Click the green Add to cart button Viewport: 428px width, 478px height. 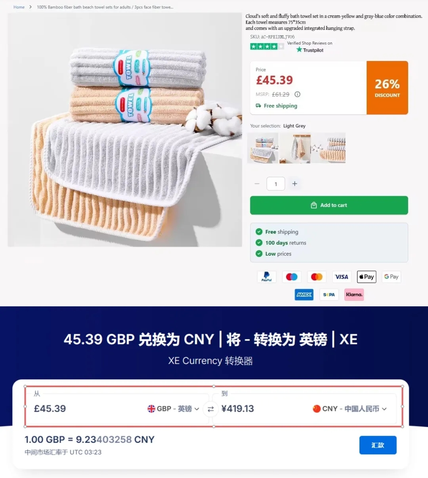click(329, 205)
